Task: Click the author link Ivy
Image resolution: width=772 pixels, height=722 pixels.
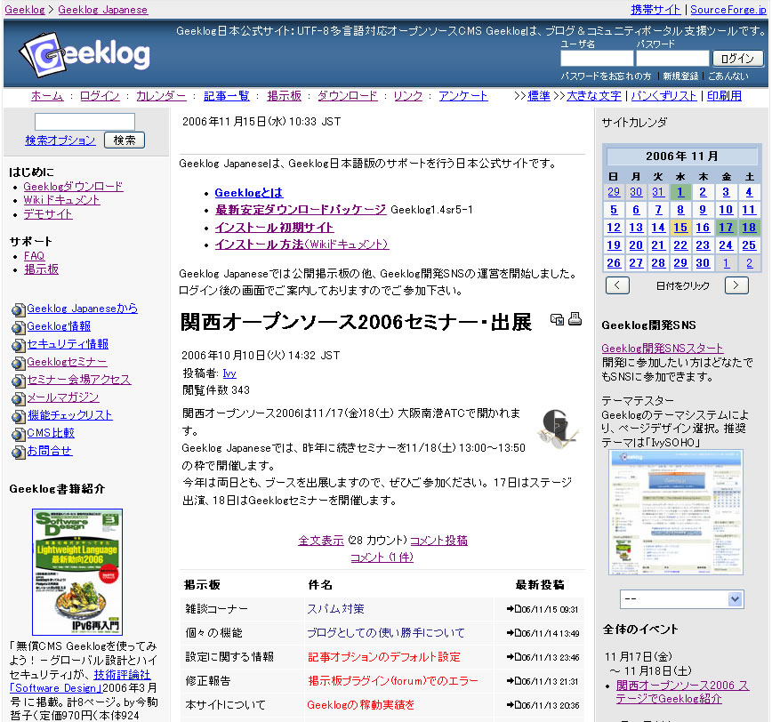Action: pos(229,373)
